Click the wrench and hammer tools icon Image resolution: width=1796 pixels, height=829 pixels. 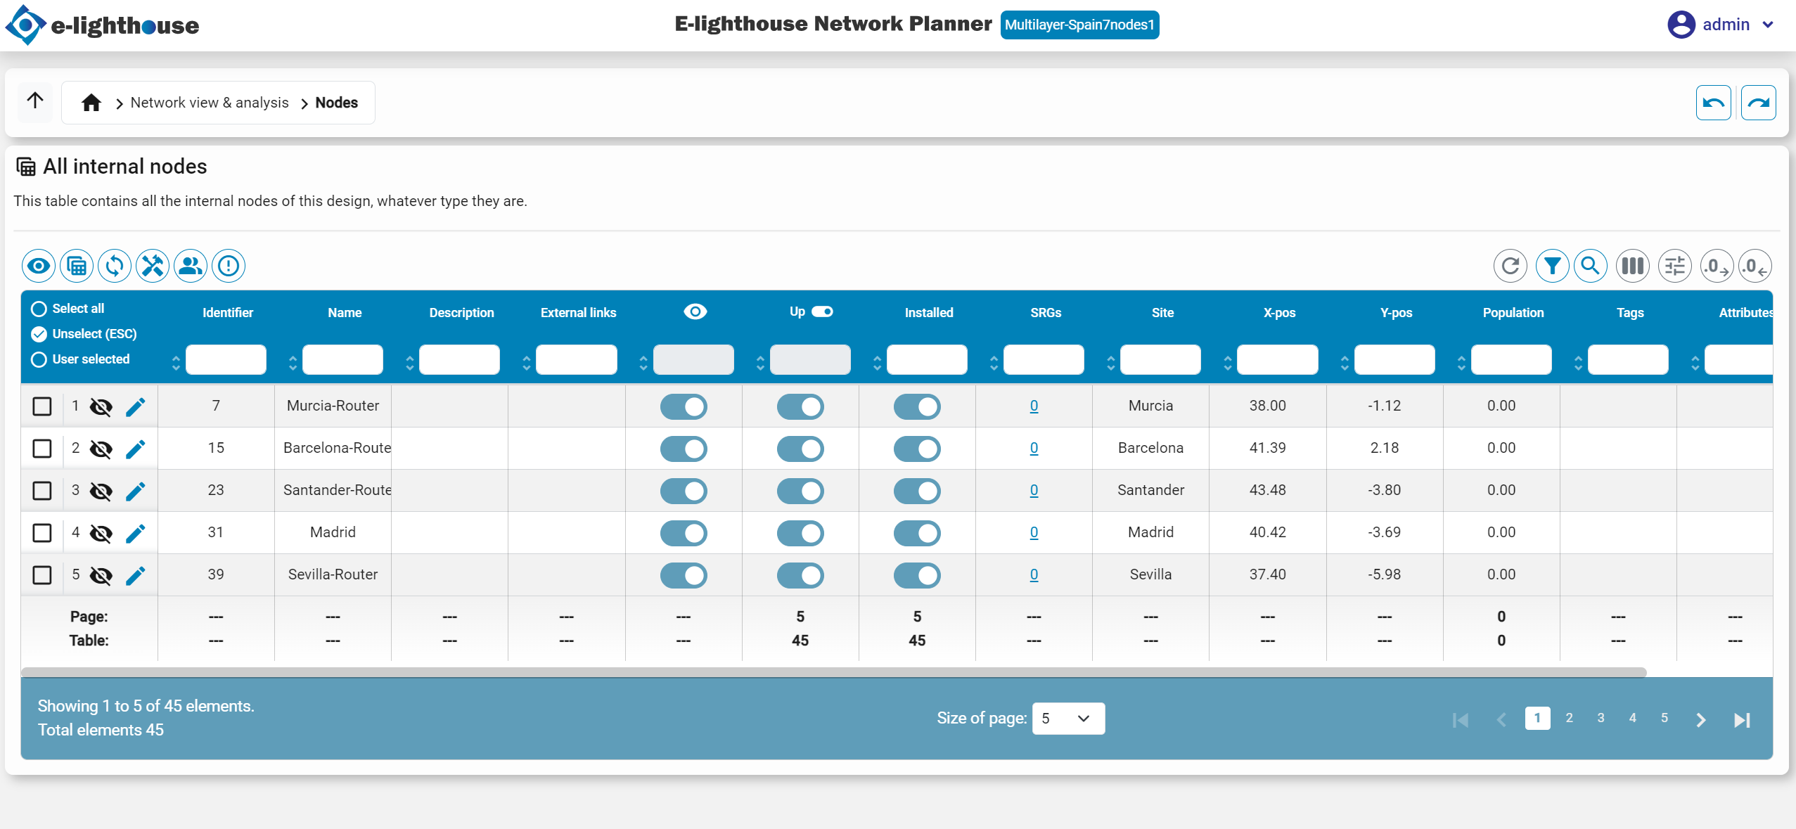pos(153,266)
